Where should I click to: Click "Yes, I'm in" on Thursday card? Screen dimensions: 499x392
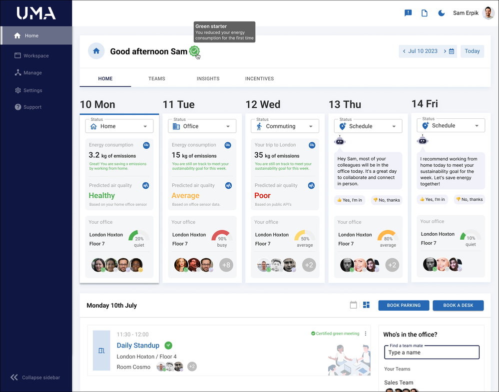(350, 200)
